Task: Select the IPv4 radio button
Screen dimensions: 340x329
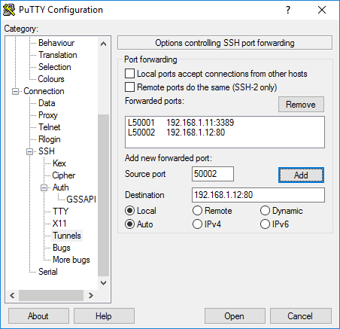Action: 197,224
